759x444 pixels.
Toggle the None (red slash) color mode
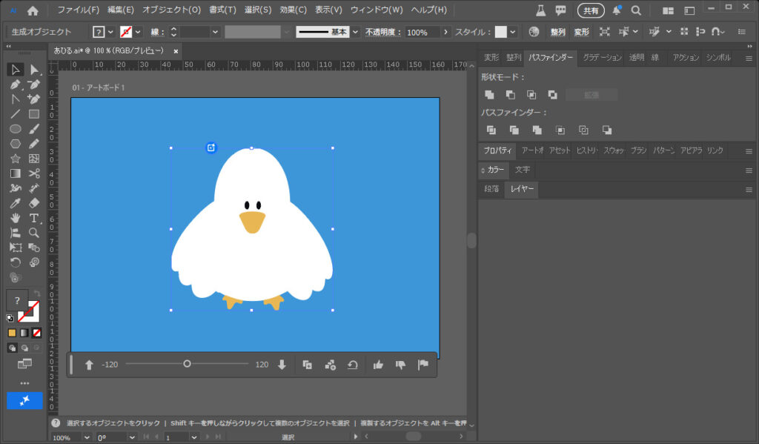pyautogui.click(x=36, y=333)
